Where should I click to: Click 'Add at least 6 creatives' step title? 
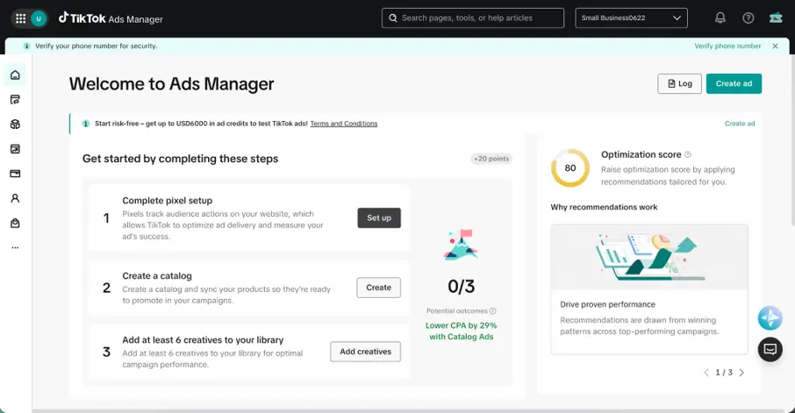pyautogui.click(x=203, y=340)
